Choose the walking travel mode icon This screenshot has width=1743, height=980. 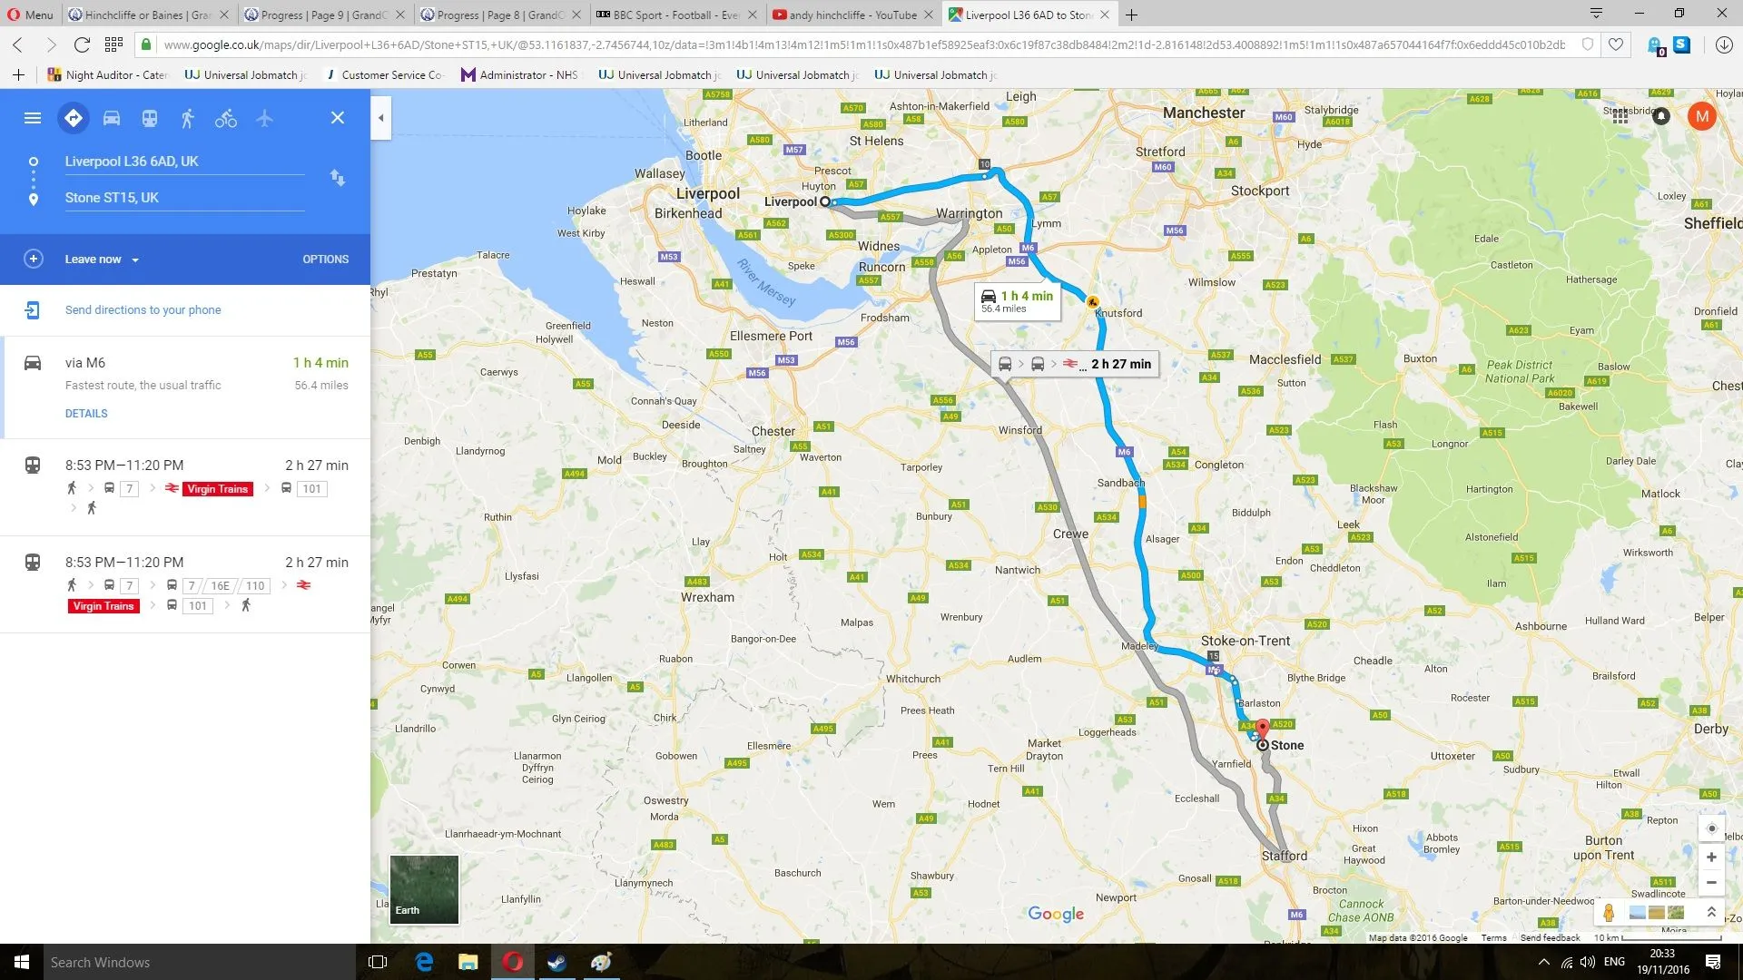[x=188, y=118]
